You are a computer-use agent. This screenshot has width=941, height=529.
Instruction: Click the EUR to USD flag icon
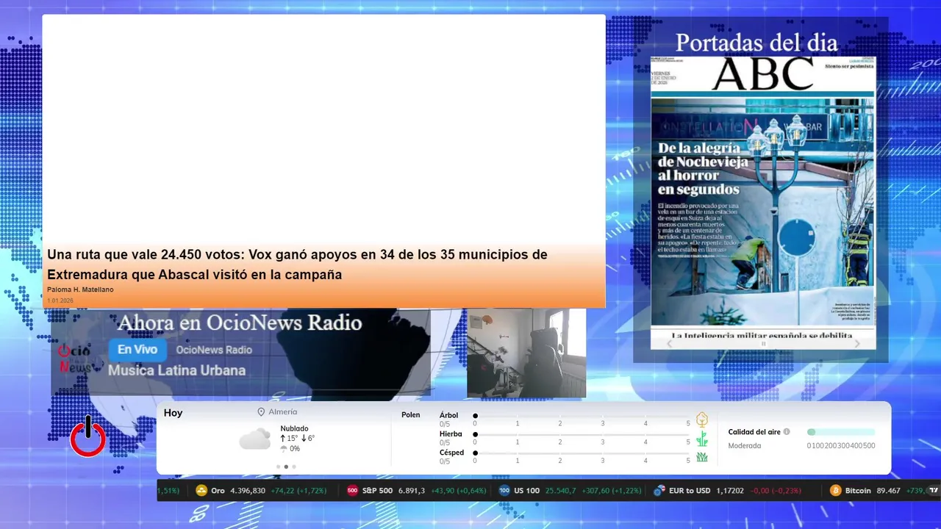(x=659, y=491)
